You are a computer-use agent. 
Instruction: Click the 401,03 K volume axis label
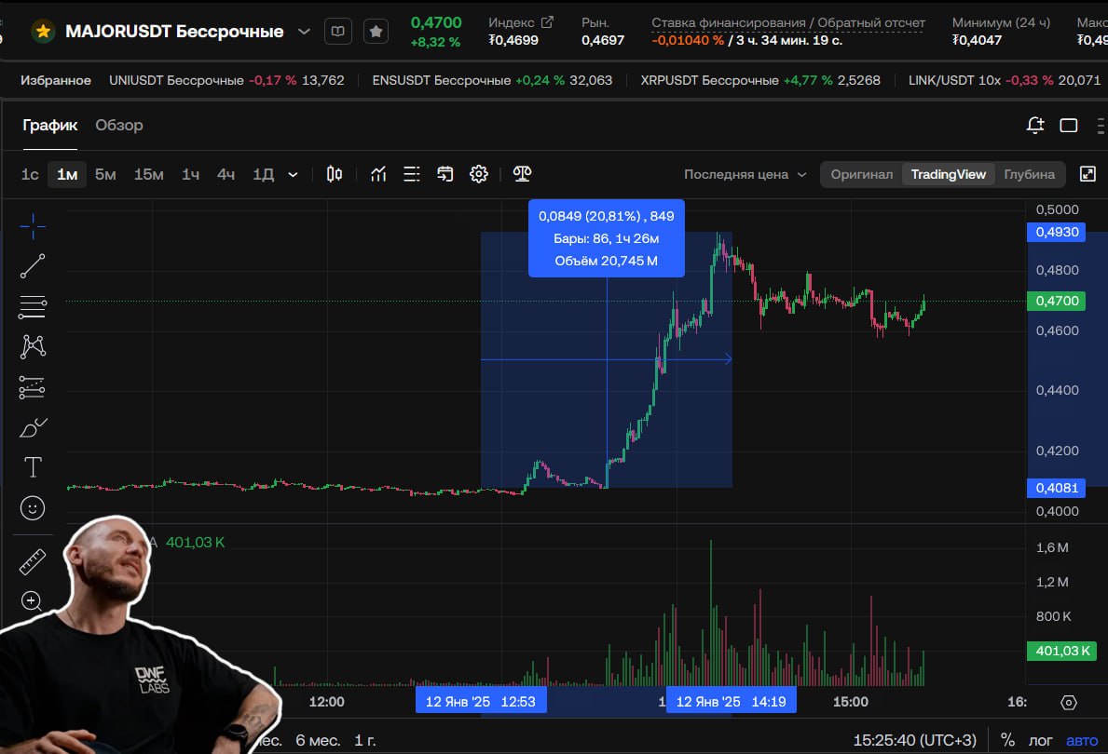pos(1061,651)
